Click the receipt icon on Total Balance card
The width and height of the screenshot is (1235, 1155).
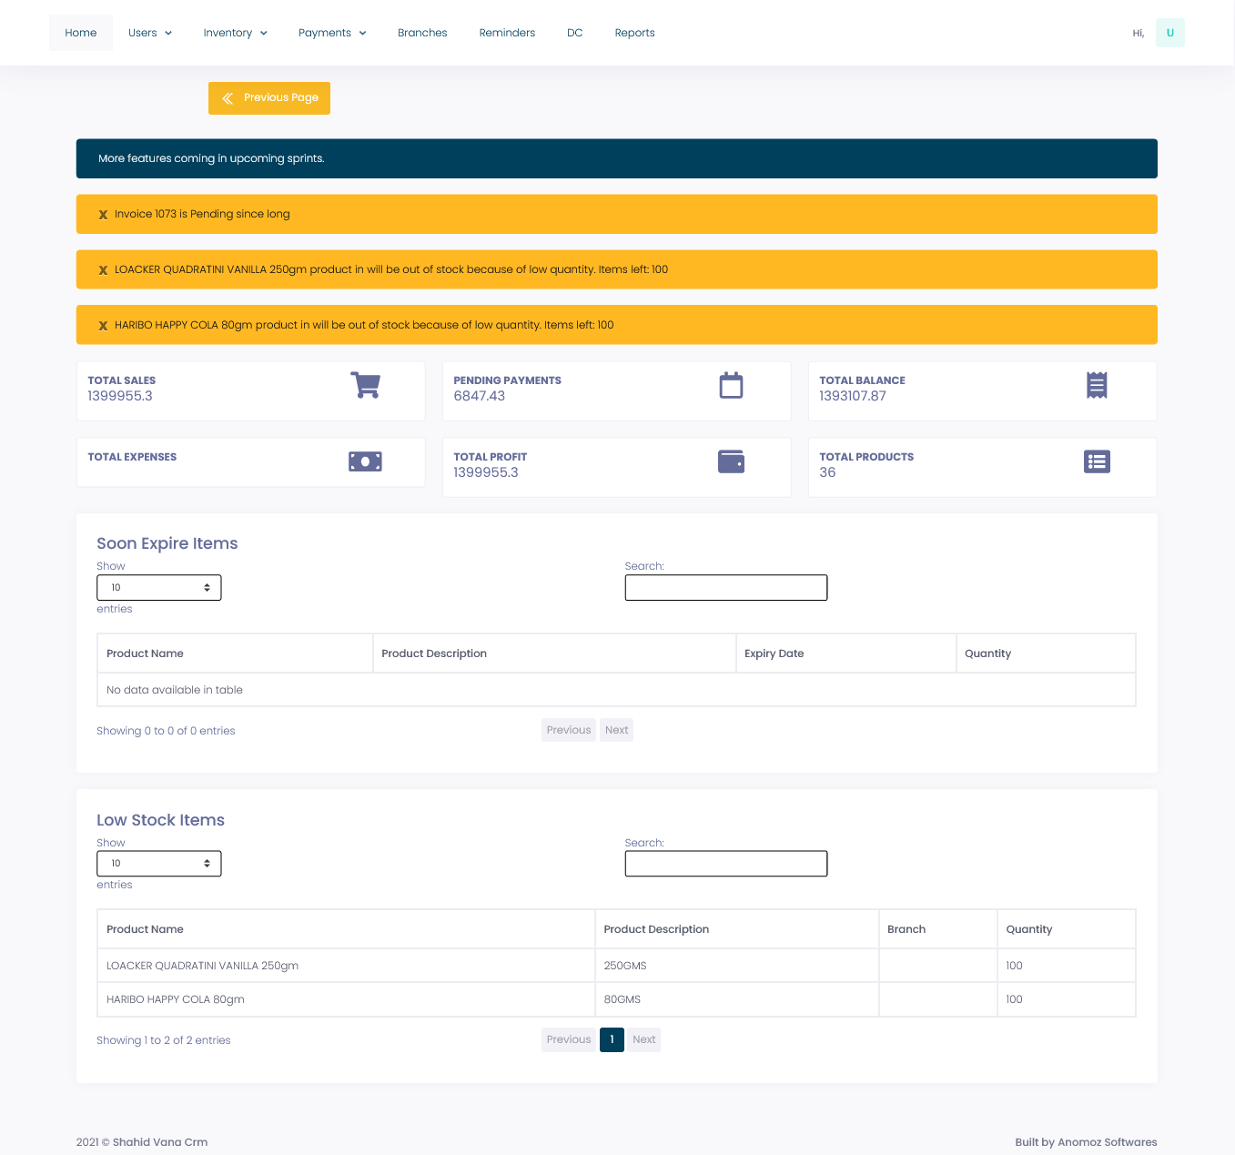click(1097, 385)
